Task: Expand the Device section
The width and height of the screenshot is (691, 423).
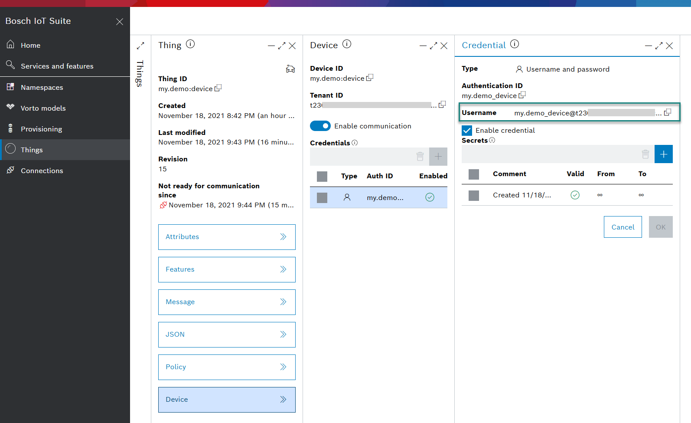Action: tap(227, 400)
